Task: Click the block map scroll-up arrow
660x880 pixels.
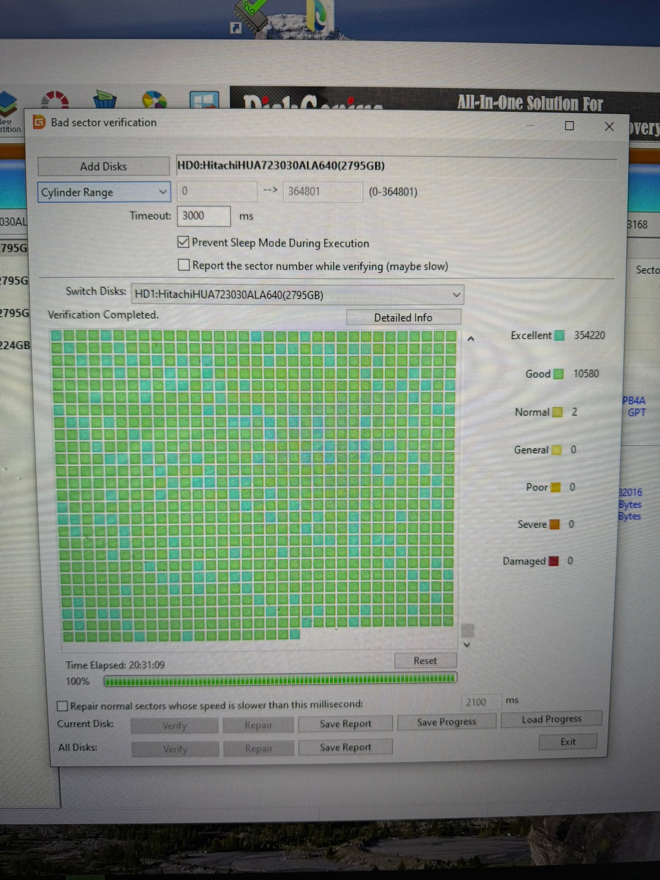Action: click(x=471, y=339)
